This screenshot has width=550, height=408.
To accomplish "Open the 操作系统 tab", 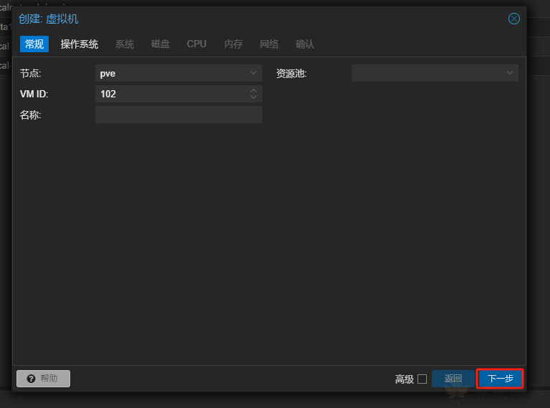I will coord(79,44).
